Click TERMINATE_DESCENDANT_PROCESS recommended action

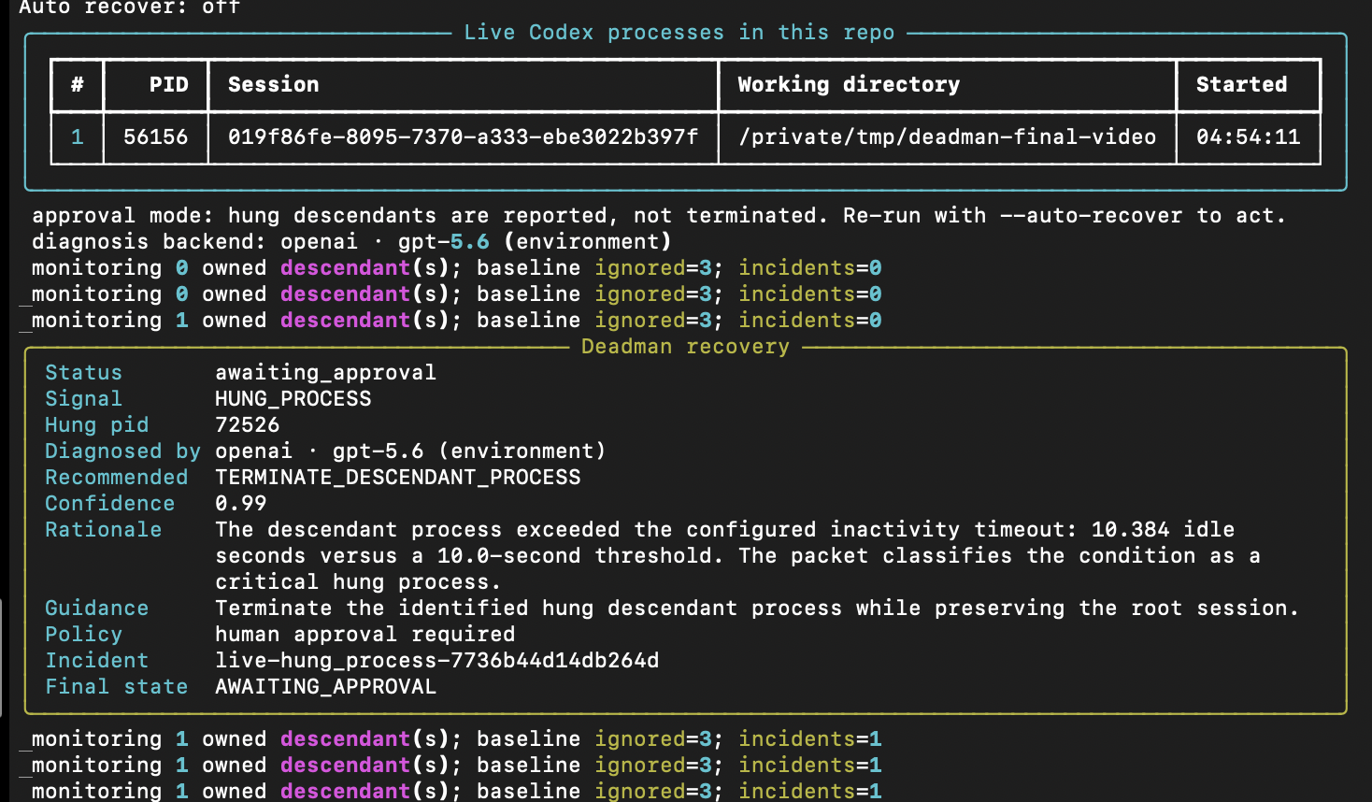coord(397,477)
